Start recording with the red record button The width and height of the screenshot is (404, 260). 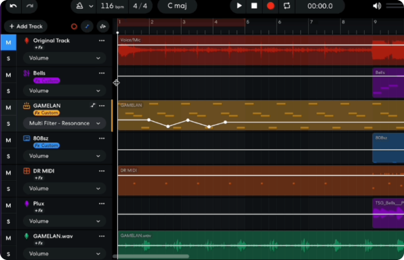click(270, 5)
